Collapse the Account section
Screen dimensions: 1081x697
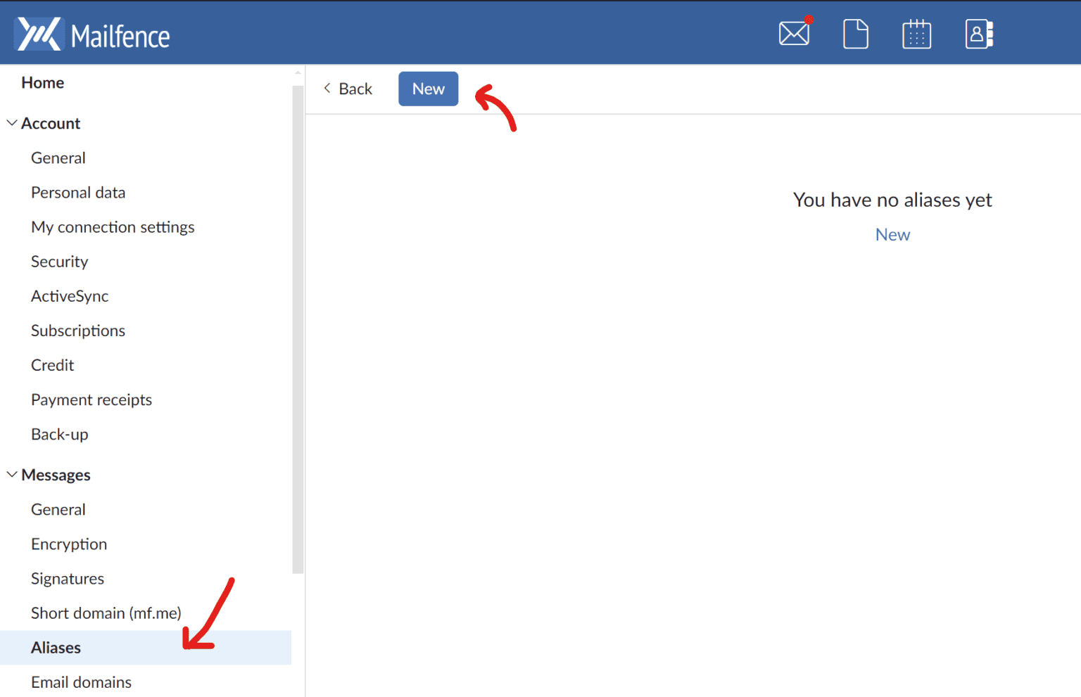tap(11, 122)
